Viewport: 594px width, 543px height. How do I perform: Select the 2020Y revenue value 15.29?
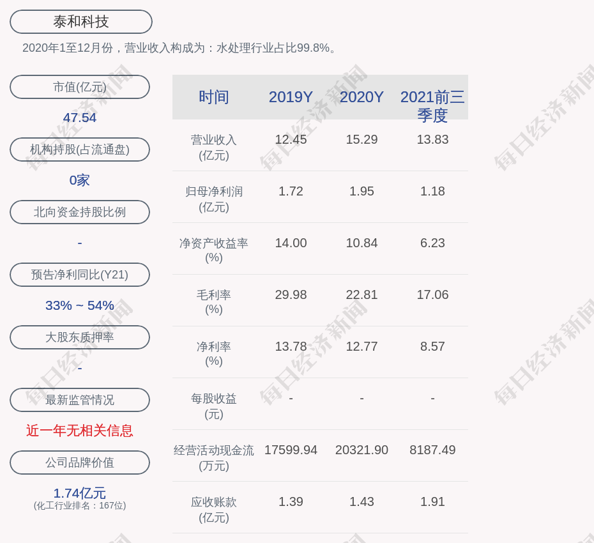pos(362,139)
